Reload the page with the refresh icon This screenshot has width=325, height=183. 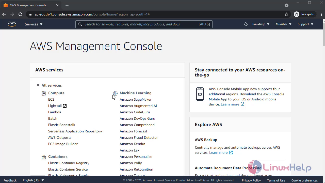point(20,14)
